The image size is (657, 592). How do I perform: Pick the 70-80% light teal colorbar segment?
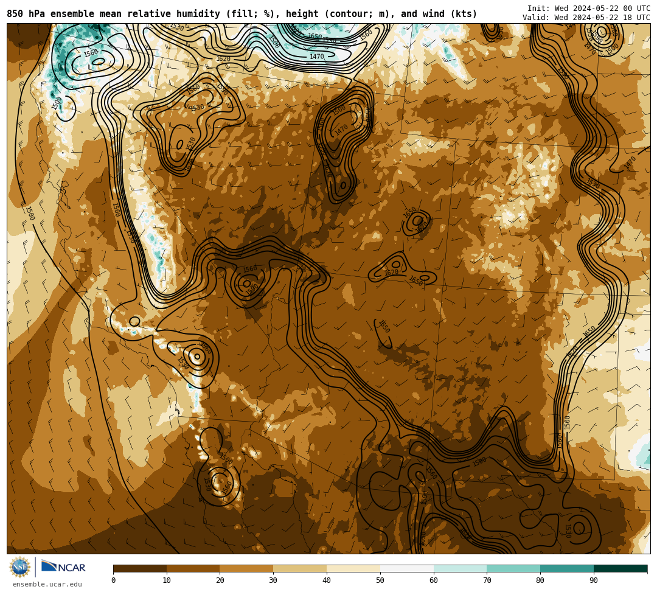click(x=513, y=568)
